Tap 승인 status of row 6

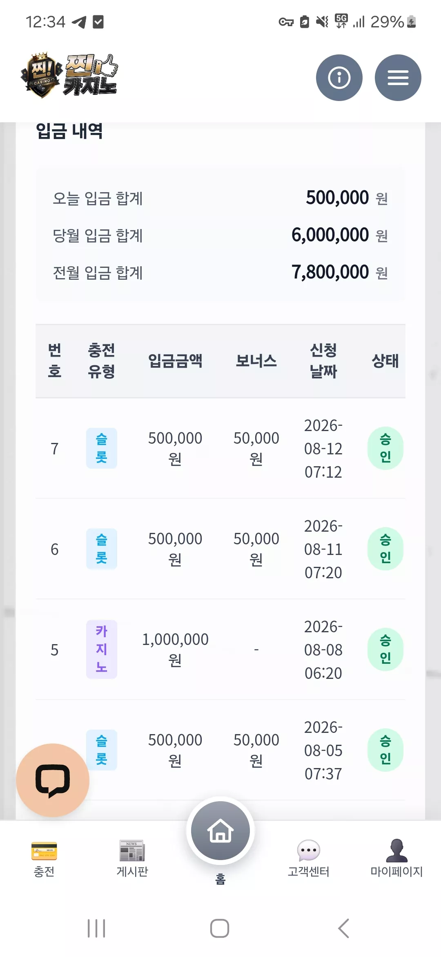click(x=385, y=549)
